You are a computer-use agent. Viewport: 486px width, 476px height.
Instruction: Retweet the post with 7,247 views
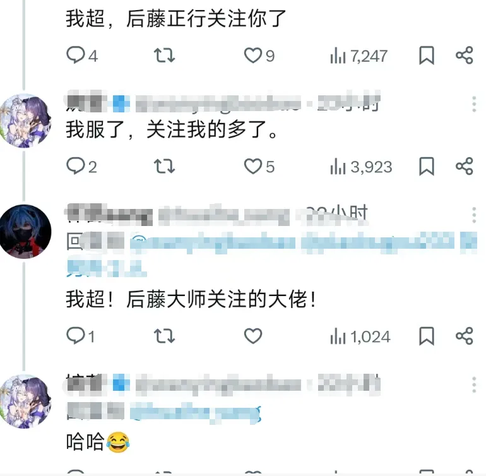coord(164,56)
